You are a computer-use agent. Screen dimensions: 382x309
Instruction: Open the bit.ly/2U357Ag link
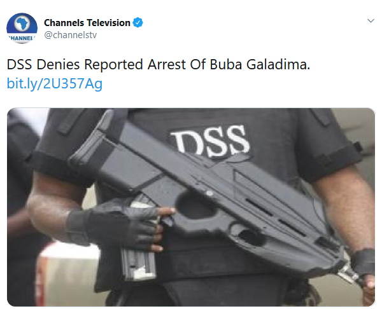(x=55, y=83)
